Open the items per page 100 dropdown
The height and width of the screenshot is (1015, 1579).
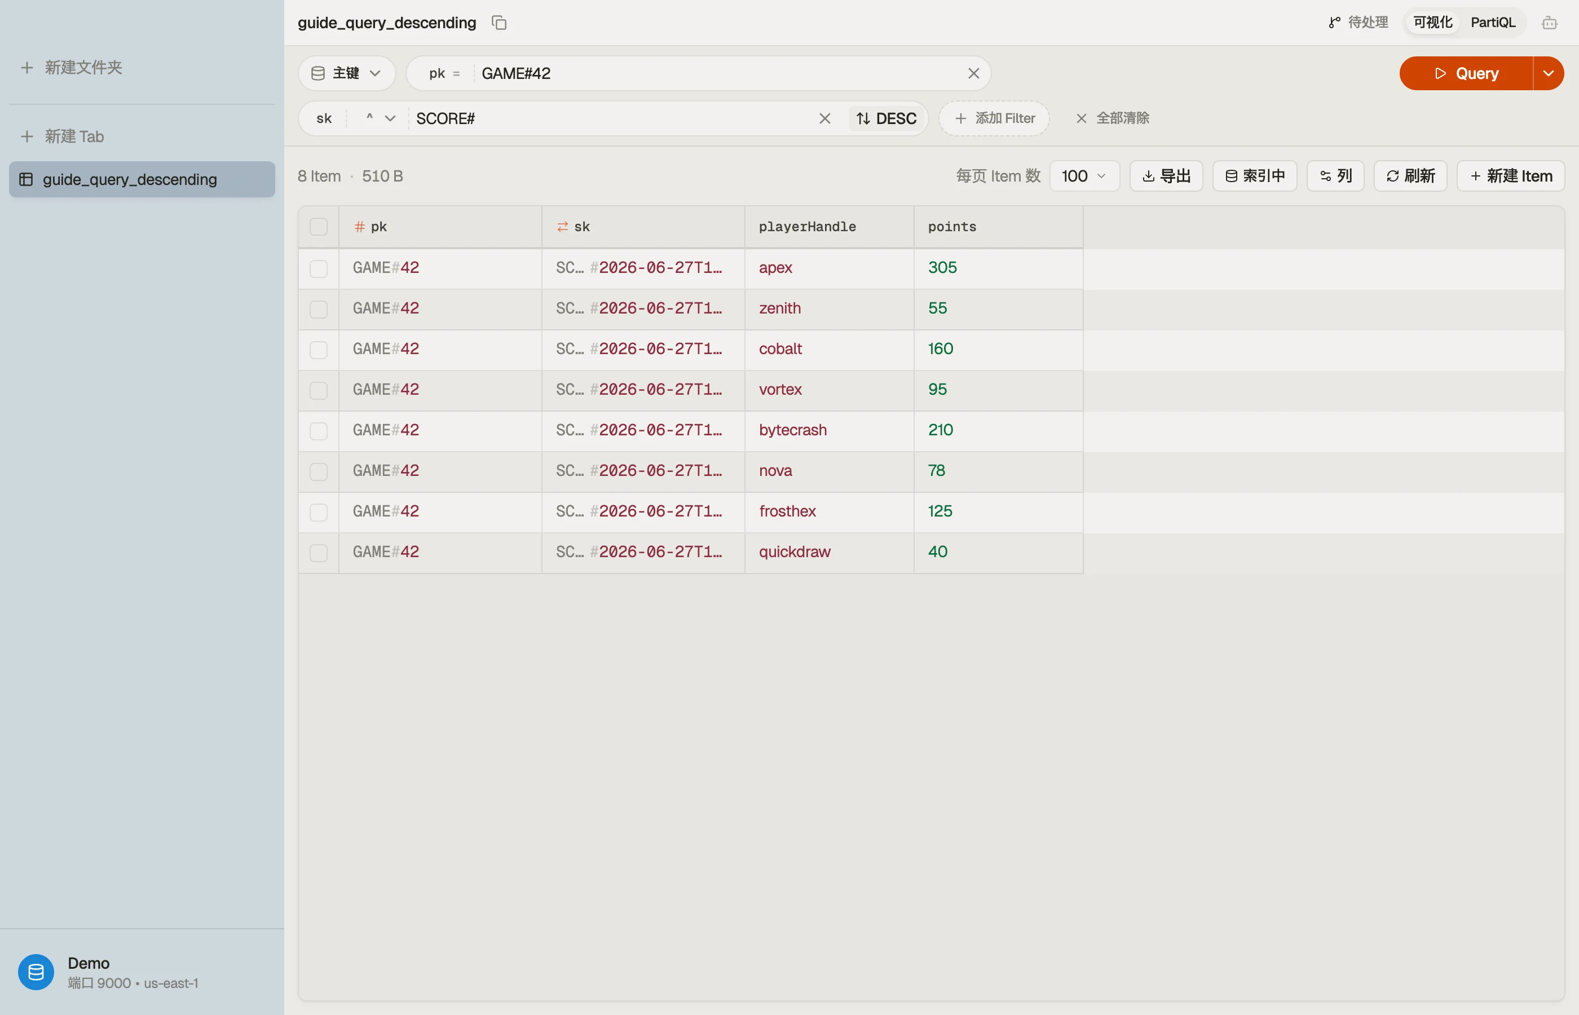click(1084, 176)
